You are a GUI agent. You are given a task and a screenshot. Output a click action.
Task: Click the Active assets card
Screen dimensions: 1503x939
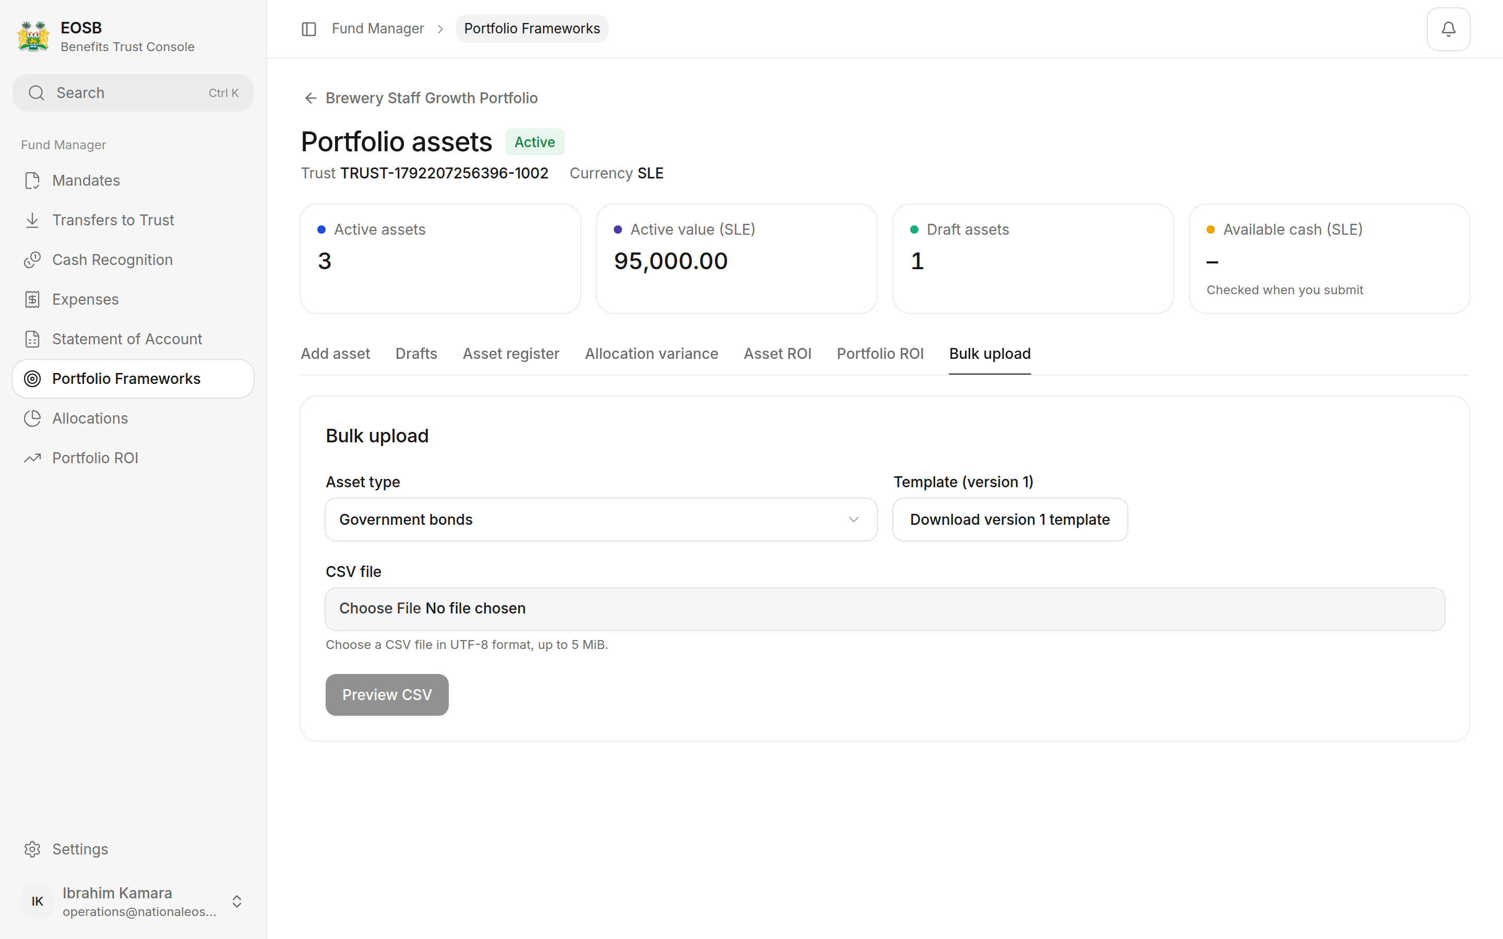pos(440,258)
